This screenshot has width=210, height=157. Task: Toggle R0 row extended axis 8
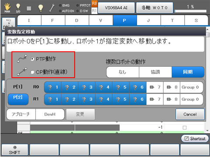172,87
